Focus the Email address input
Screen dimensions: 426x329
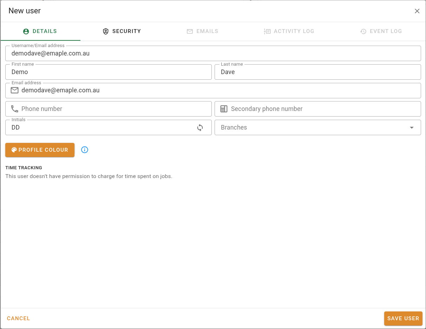coord(213,91)
